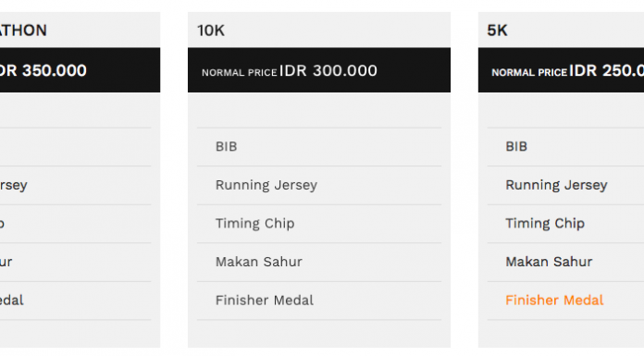Click the IDR 350.000 price banner
This screenshot has width=644, height=356.
[x=80, y=69]
